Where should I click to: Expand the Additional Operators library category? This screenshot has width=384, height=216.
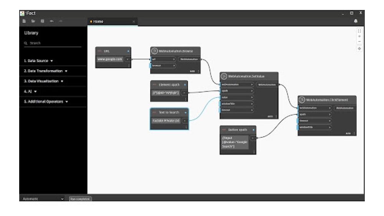(x=46, y=102)
